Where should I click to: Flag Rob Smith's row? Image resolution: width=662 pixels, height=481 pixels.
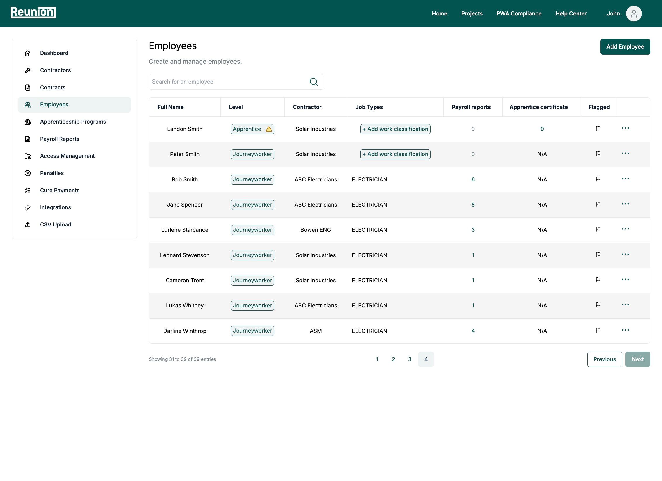point(598,179)
